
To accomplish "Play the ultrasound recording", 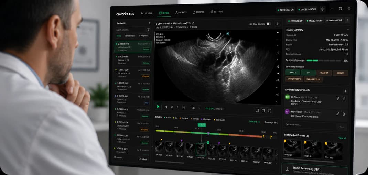I will 158,107.
